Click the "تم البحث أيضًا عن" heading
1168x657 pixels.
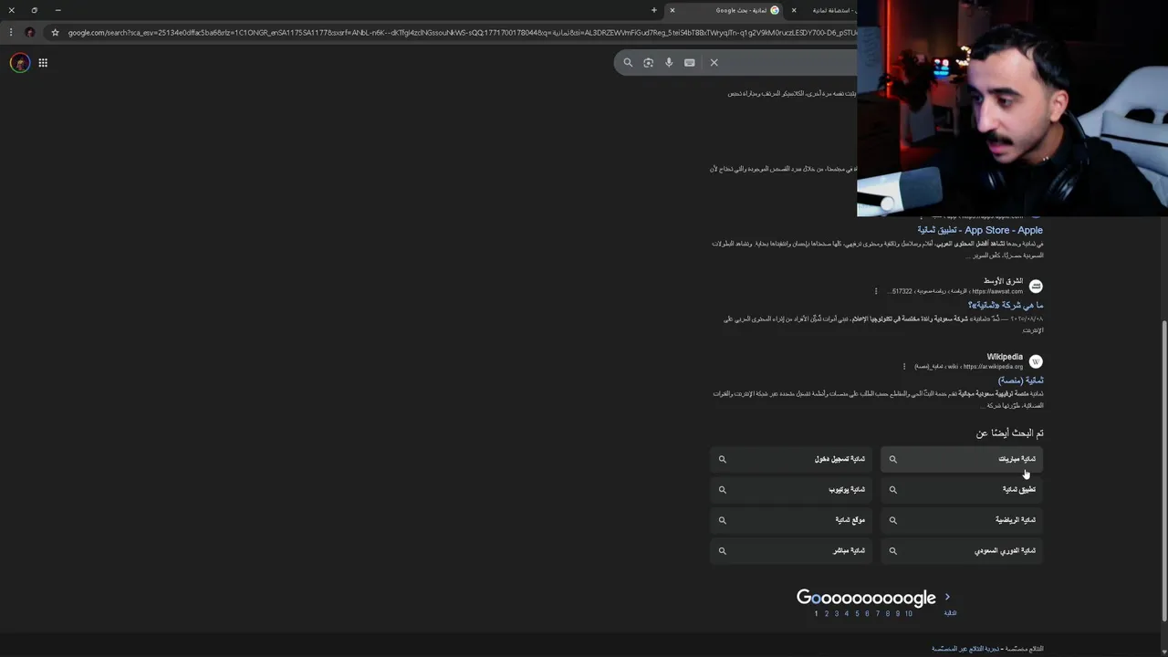1009,433
